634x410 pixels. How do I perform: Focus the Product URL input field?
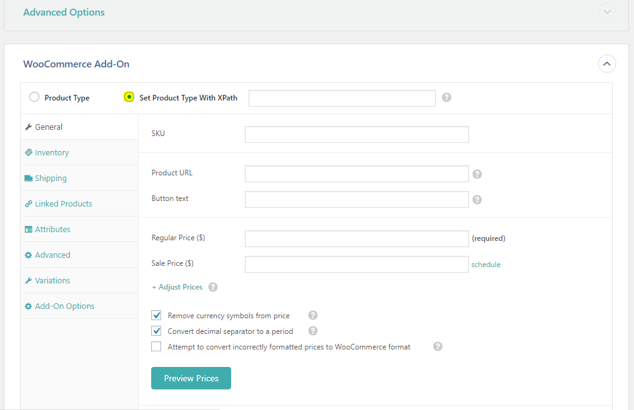[x=357, y=173]
